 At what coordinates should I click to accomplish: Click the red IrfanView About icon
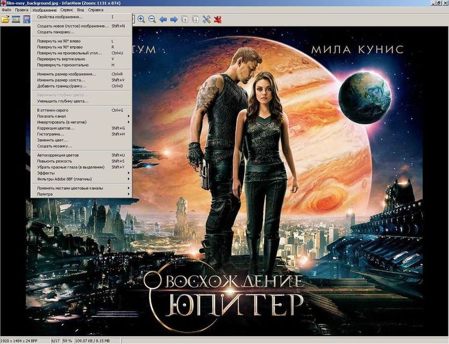click(218, 19)
